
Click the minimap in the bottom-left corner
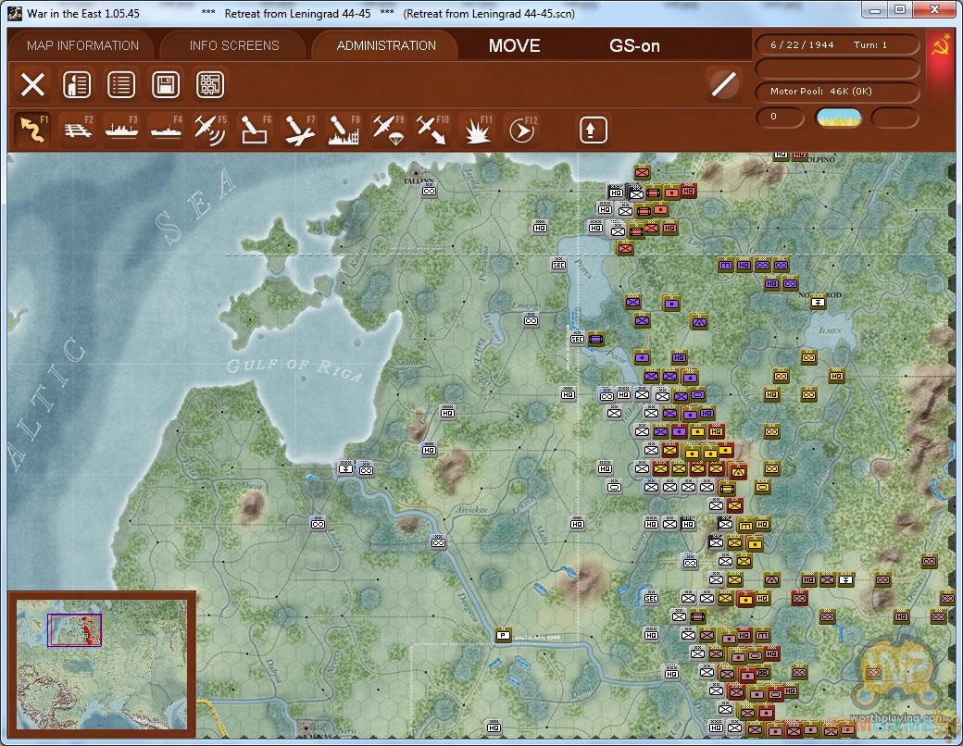101,664
